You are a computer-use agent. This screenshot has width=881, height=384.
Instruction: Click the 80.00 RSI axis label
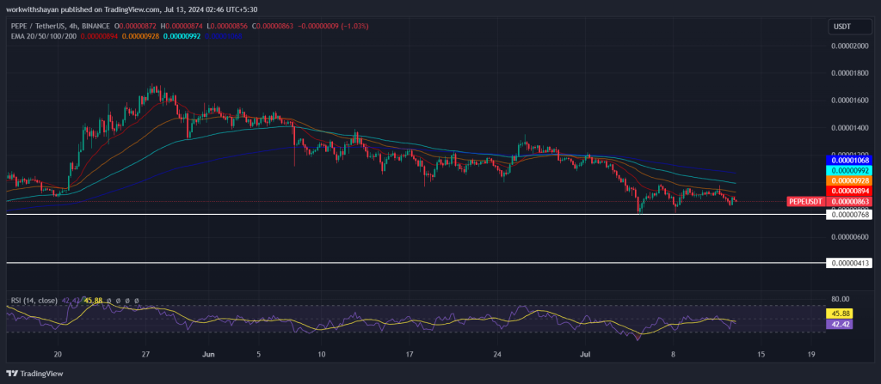[840, 299]
